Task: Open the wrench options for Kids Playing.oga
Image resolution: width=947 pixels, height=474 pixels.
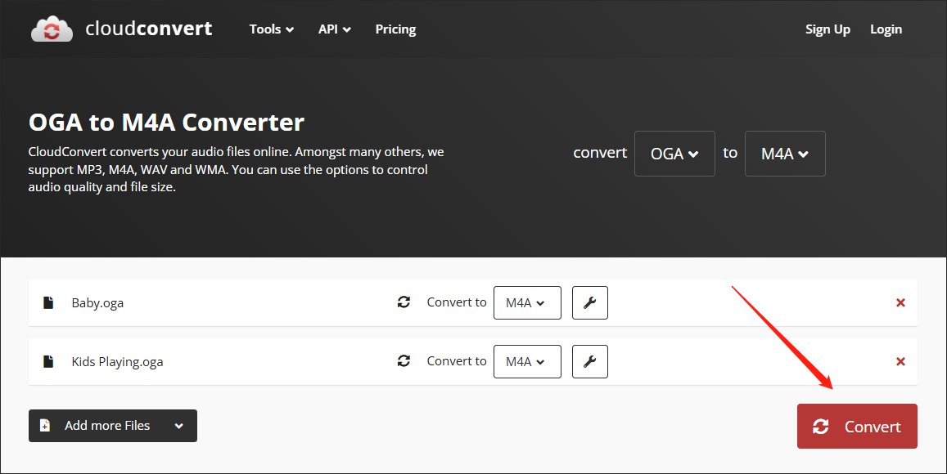Action: tap(589, 361)
